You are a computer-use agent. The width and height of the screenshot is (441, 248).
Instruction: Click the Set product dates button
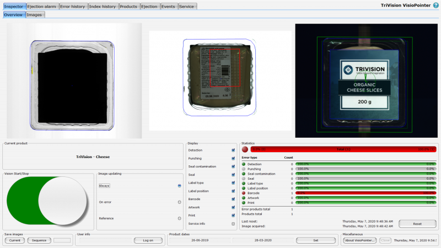315,240
